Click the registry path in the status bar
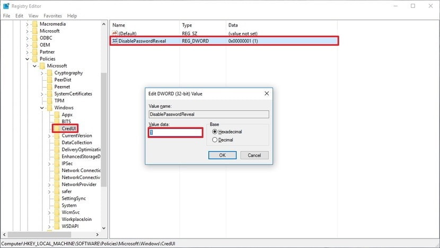 point(88,244)
